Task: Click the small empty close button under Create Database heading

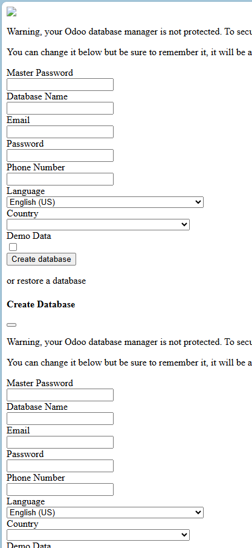Action: [11, 325]
